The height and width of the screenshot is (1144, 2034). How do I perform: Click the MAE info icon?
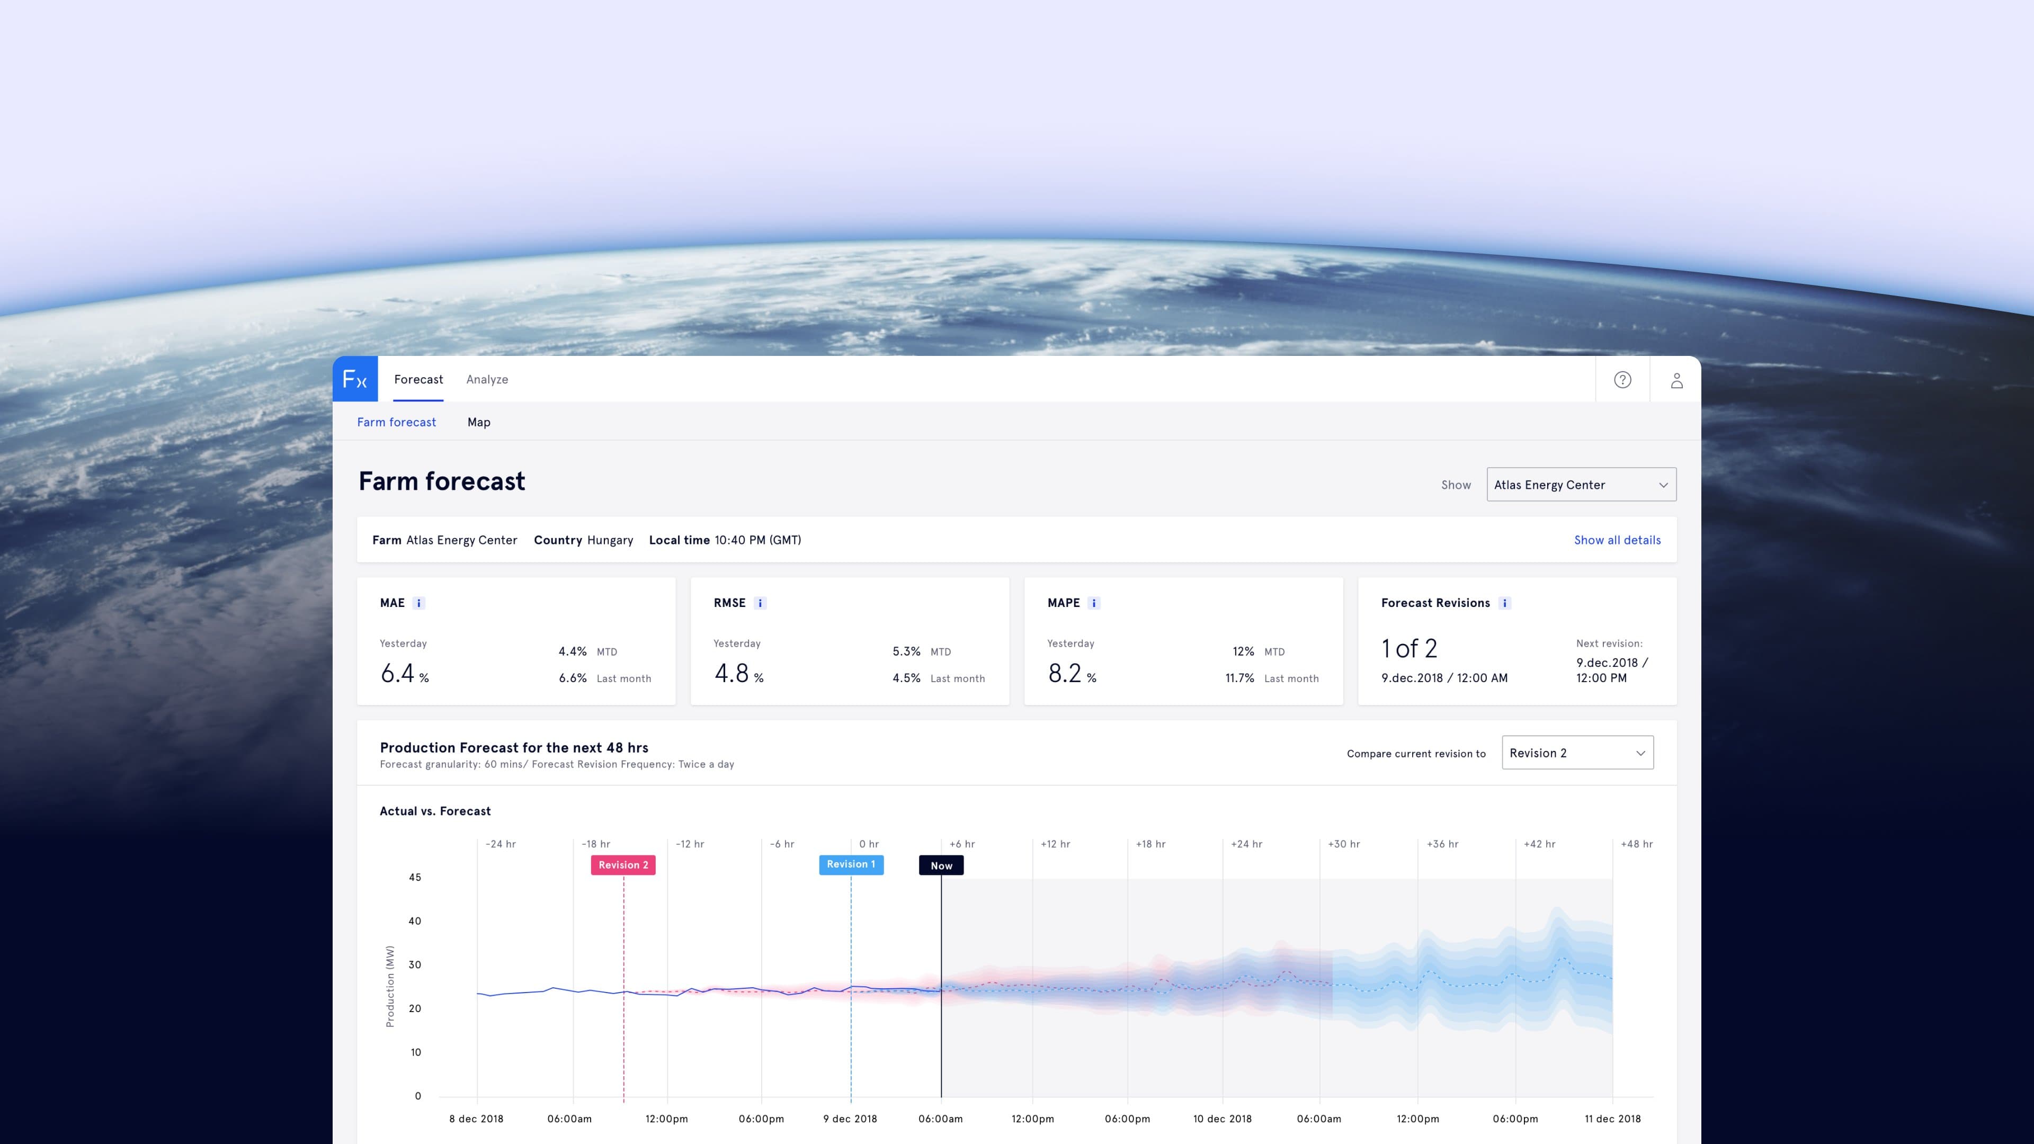point(420,603)
